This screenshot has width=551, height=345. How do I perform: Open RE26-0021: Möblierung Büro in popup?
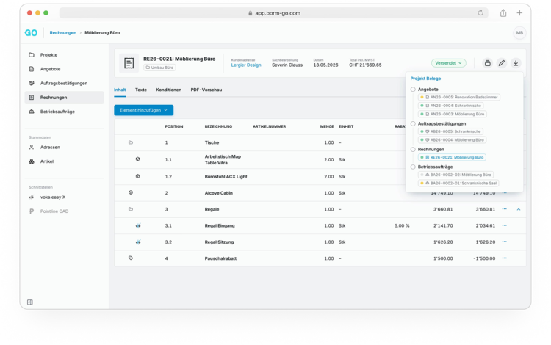(x=452, y=158)
